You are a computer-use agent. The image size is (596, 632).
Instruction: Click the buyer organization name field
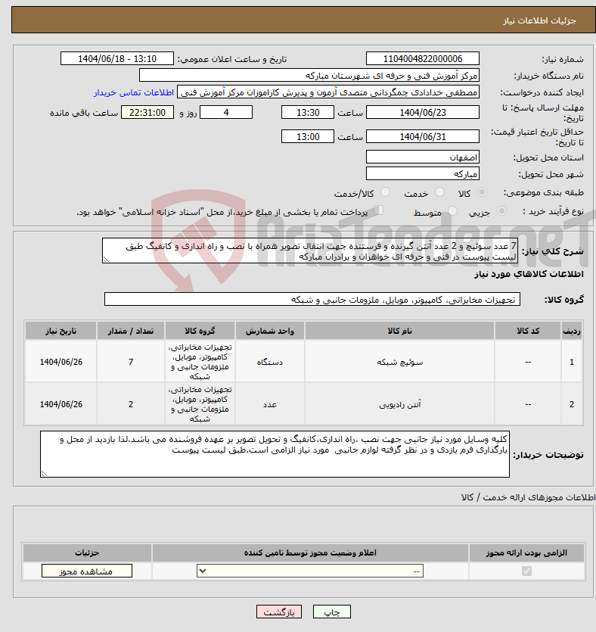point(309,76)
